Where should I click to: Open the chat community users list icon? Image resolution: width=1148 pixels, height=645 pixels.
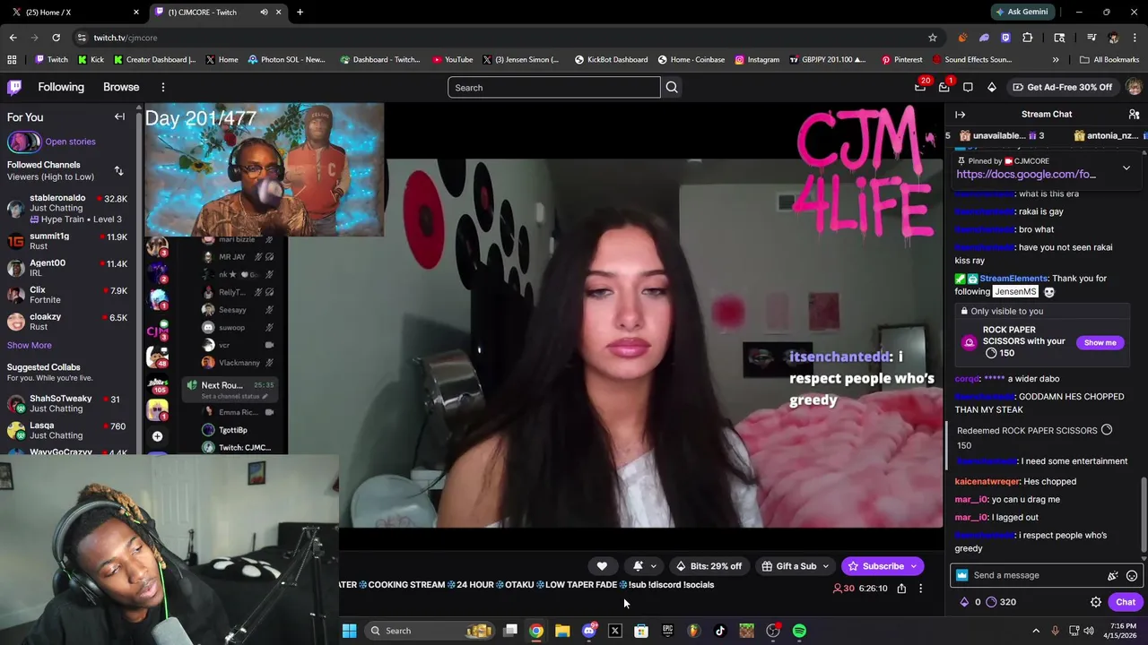tap(1134, 114)
